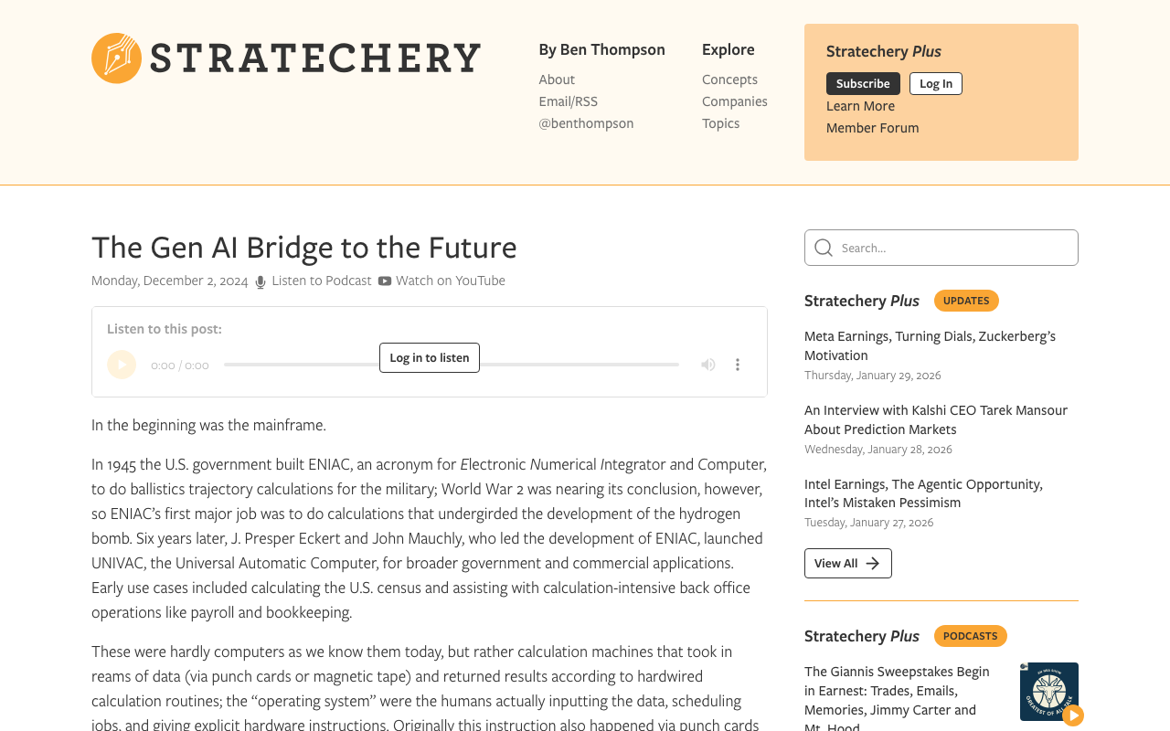
Task: Click the play icon on the podcast thumbnail
Action: (x=1071, y=715)
